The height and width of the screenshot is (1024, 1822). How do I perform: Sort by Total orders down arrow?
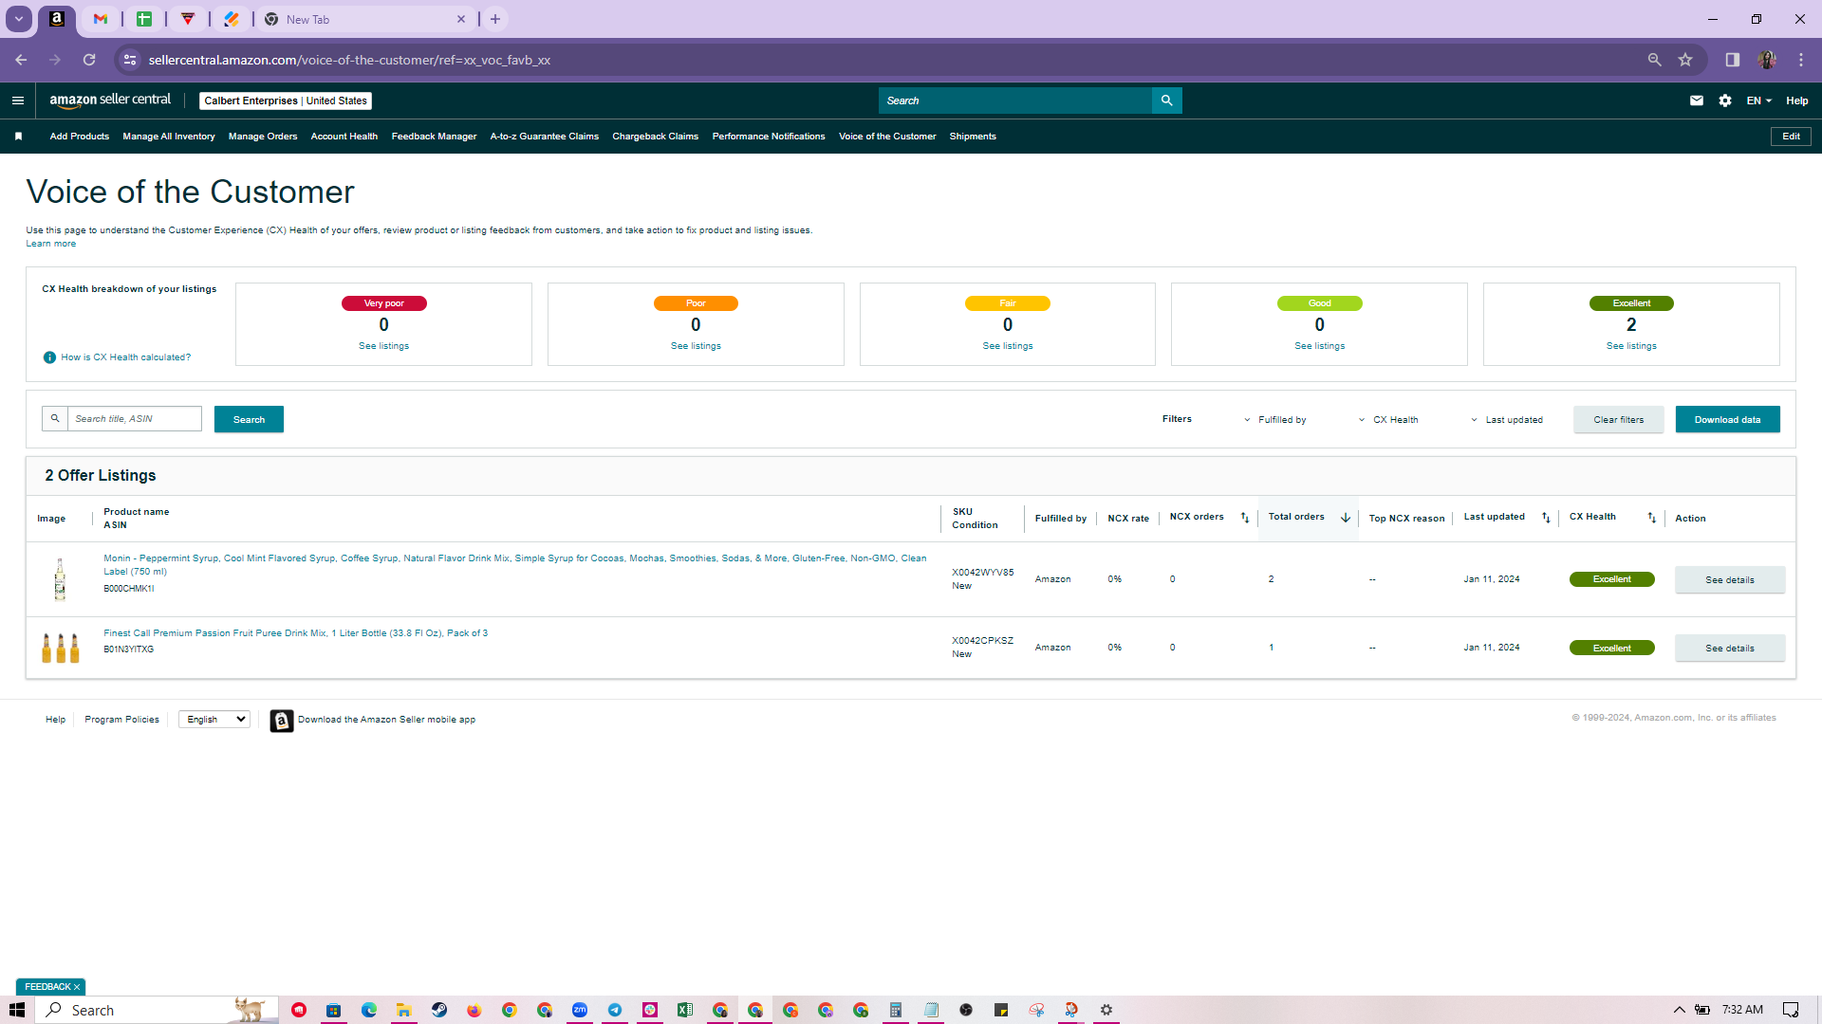[x=1346, y=518]
